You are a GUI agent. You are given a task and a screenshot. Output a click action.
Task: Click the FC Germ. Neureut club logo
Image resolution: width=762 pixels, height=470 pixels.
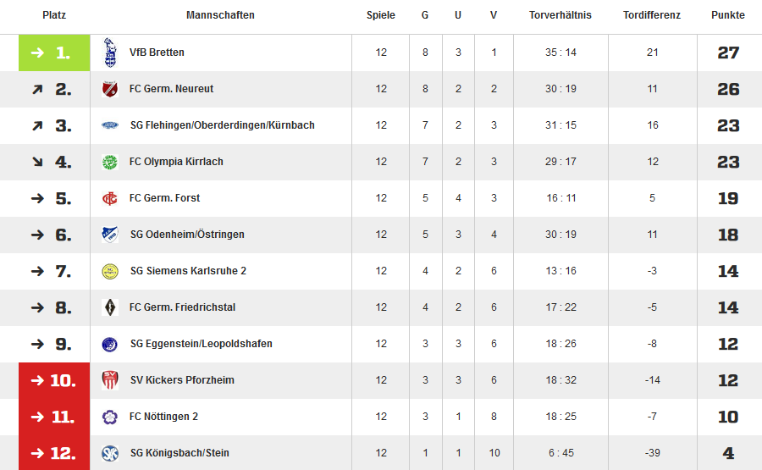coord(110,89)
